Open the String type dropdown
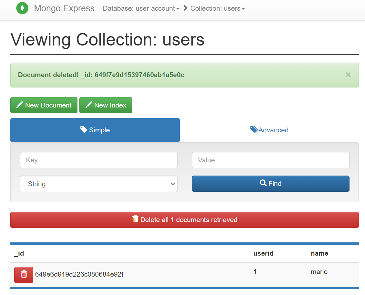Screen dimensions: 365x295 click(99, 184)
